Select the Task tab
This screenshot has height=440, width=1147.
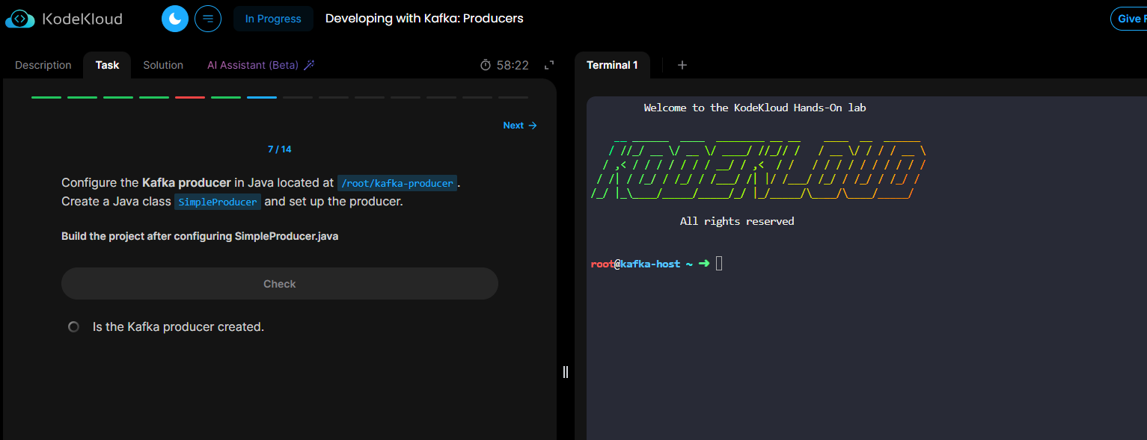tap(107, 65)
